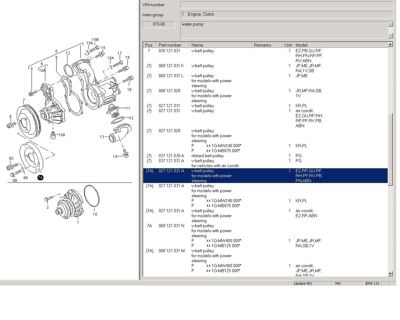Select callout 13 on the parts diagram
The image size is (400, 320).
click(x=102, y=137)
